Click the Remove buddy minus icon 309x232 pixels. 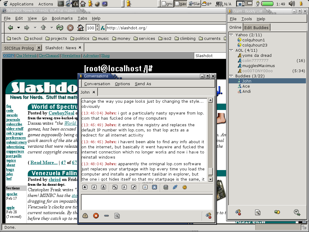[x=107, y=216]
